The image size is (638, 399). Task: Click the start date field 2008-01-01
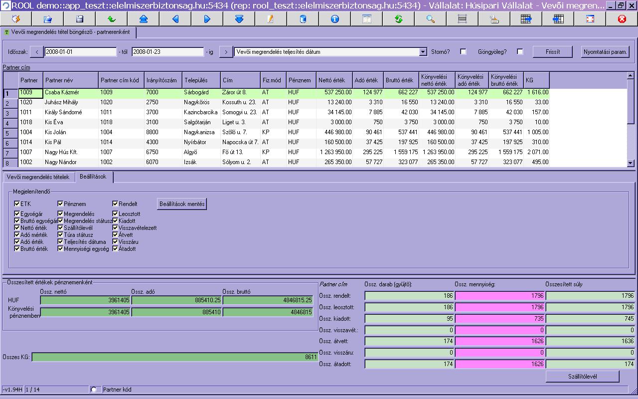[80, 52]
